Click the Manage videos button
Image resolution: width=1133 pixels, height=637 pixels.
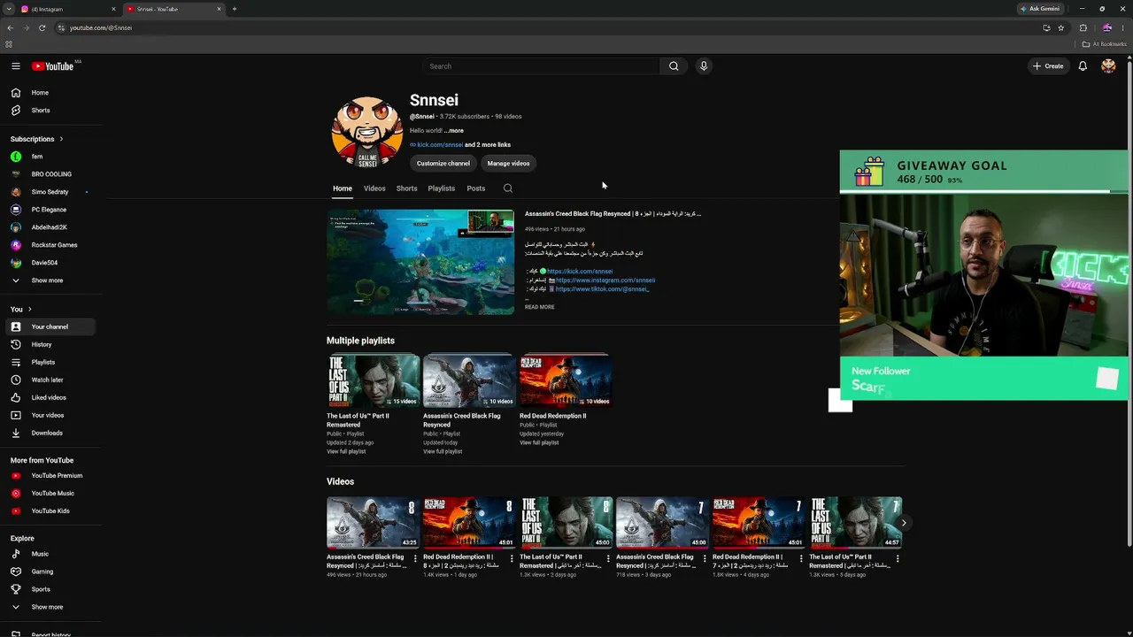click(508, 164)
